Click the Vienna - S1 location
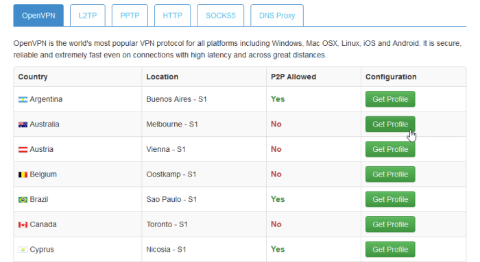 tap(166, 149)
